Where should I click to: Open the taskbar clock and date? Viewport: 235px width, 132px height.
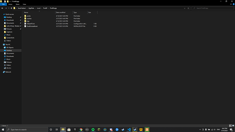[224, 130]
